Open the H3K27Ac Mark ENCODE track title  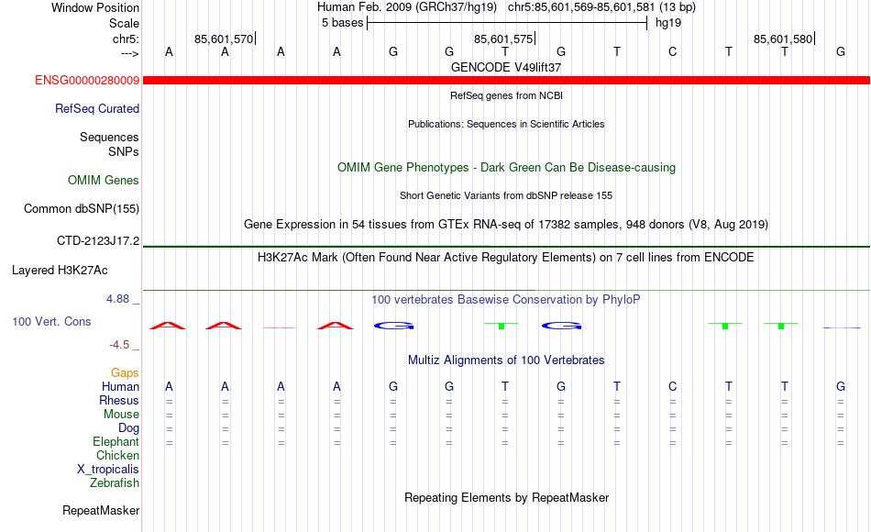tap(506, 258)
